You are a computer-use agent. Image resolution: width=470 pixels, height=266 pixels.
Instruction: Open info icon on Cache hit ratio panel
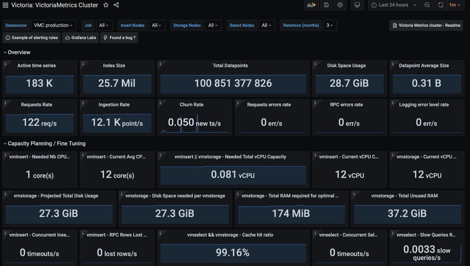(160, 233)
